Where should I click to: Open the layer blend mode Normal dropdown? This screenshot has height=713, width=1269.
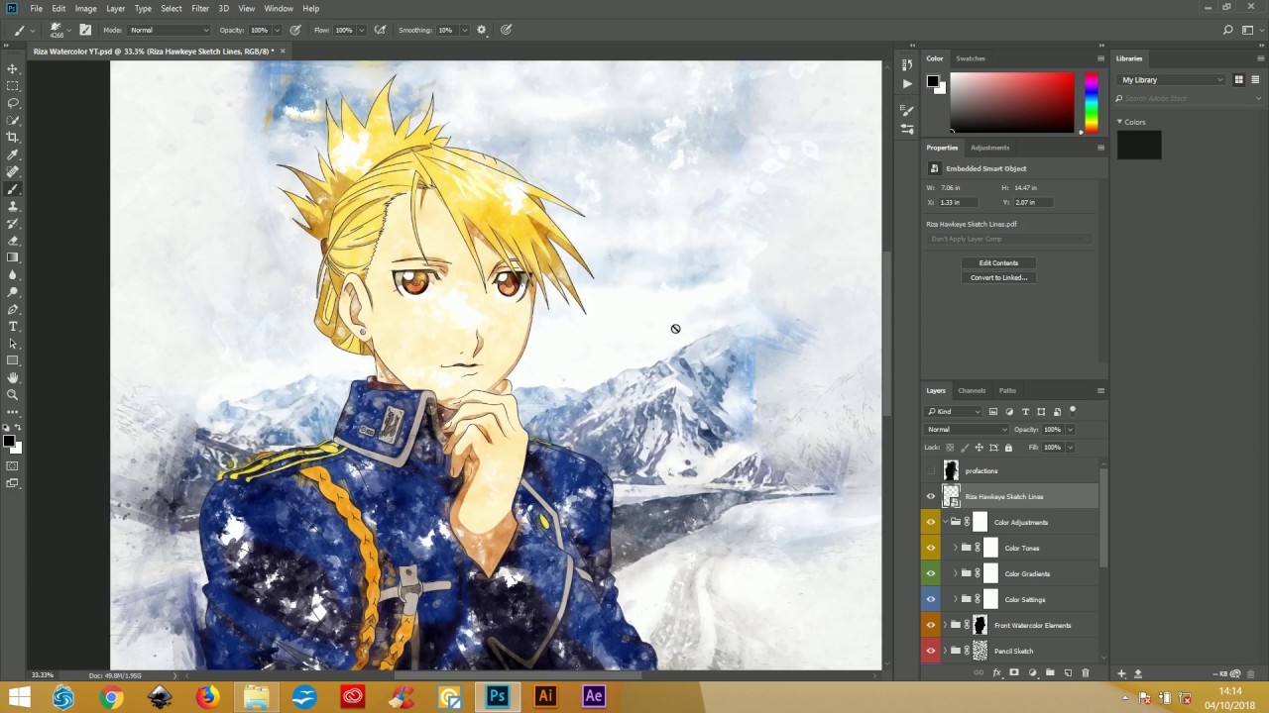point(967,430)
